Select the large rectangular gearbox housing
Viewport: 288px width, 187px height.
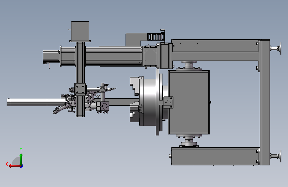tap(189, 102)
